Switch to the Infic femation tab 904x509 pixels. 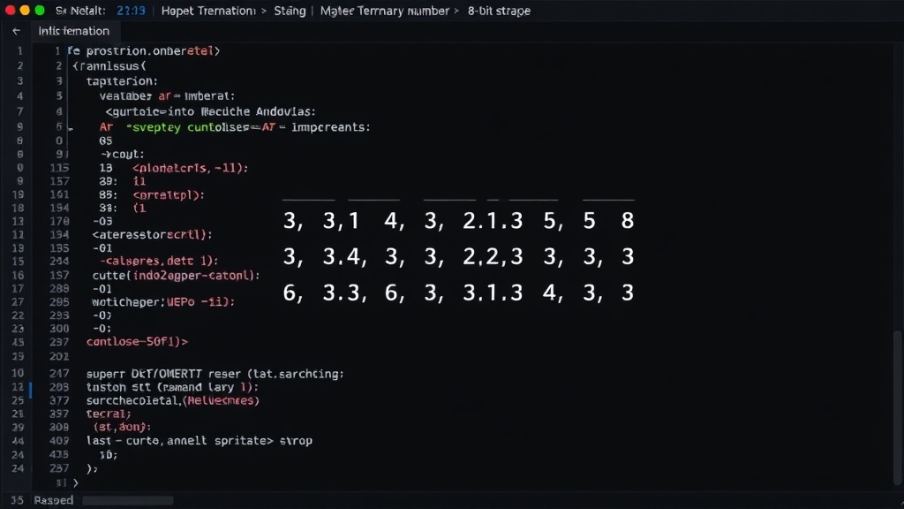74,31
